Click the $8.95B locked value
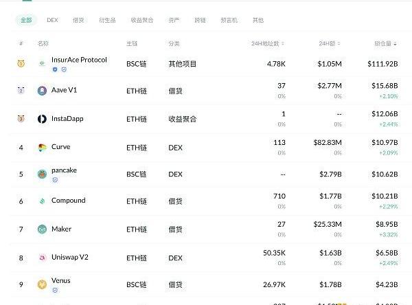This screenshot has width=412, height=305. point(387,224)
